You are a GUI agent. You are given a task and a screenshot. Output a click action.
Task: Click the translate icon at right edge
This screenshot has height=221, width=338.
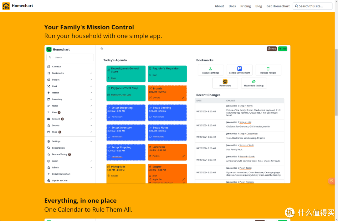[332, 181]
